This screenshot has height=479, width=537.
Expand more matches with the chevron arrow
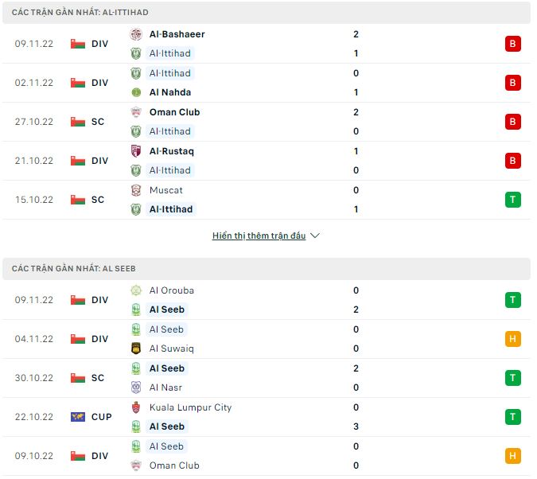[315, 236]
